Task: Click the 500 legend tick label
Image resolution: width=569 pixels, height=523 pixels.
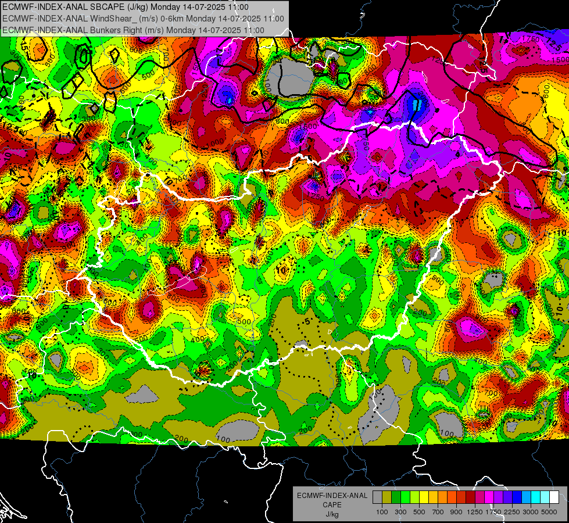Action: pyautogui.click(x=419, y=512)
